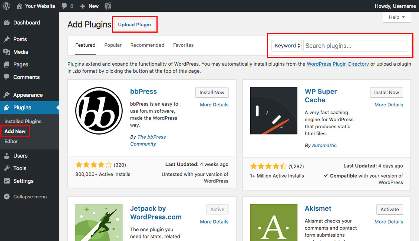Open the Keyword search type dropdown
Viewport: 419px width, 241px height.
[x=287, y=46]
